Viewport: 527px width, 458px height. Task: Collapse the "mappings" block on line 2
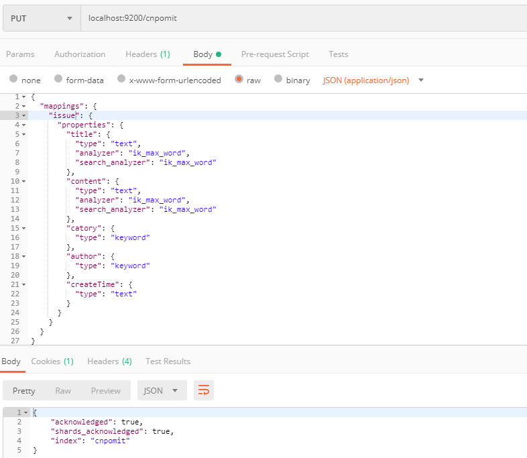24,107
